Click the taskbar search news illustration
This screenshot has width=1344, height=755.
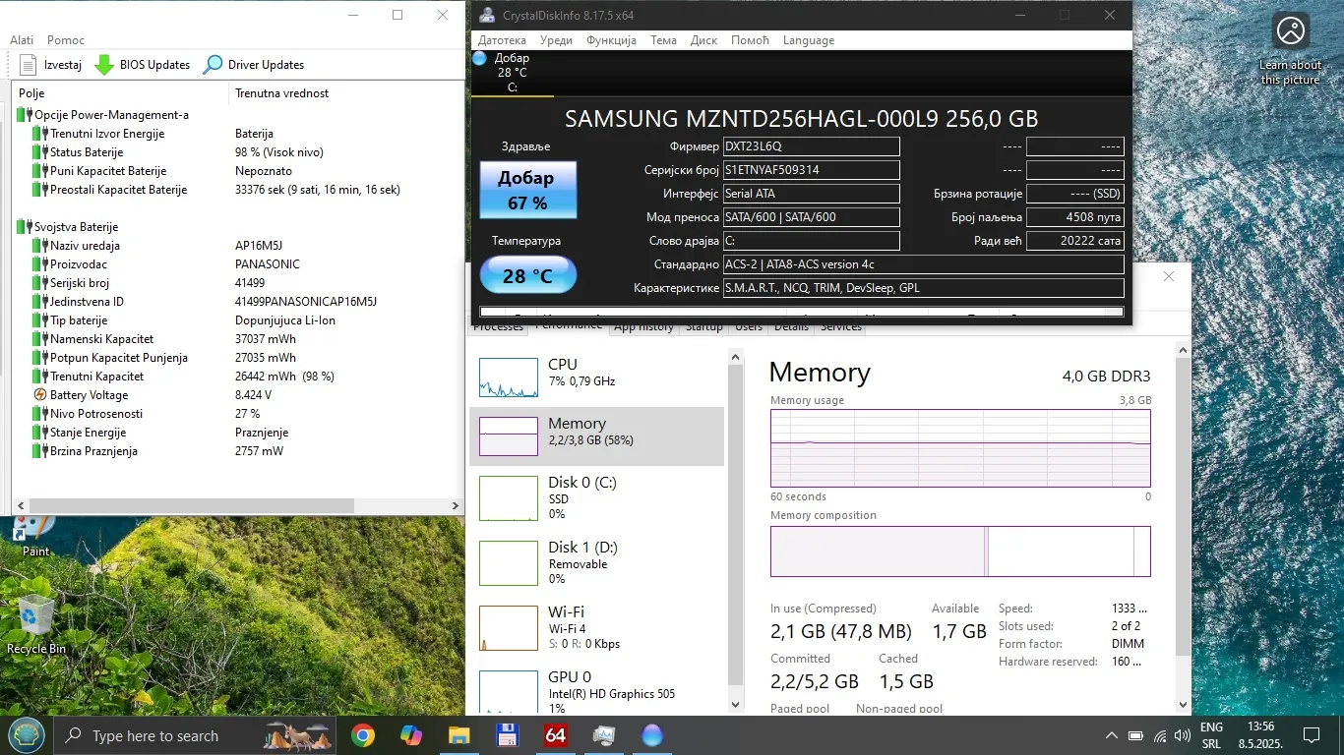click(298, 735)
